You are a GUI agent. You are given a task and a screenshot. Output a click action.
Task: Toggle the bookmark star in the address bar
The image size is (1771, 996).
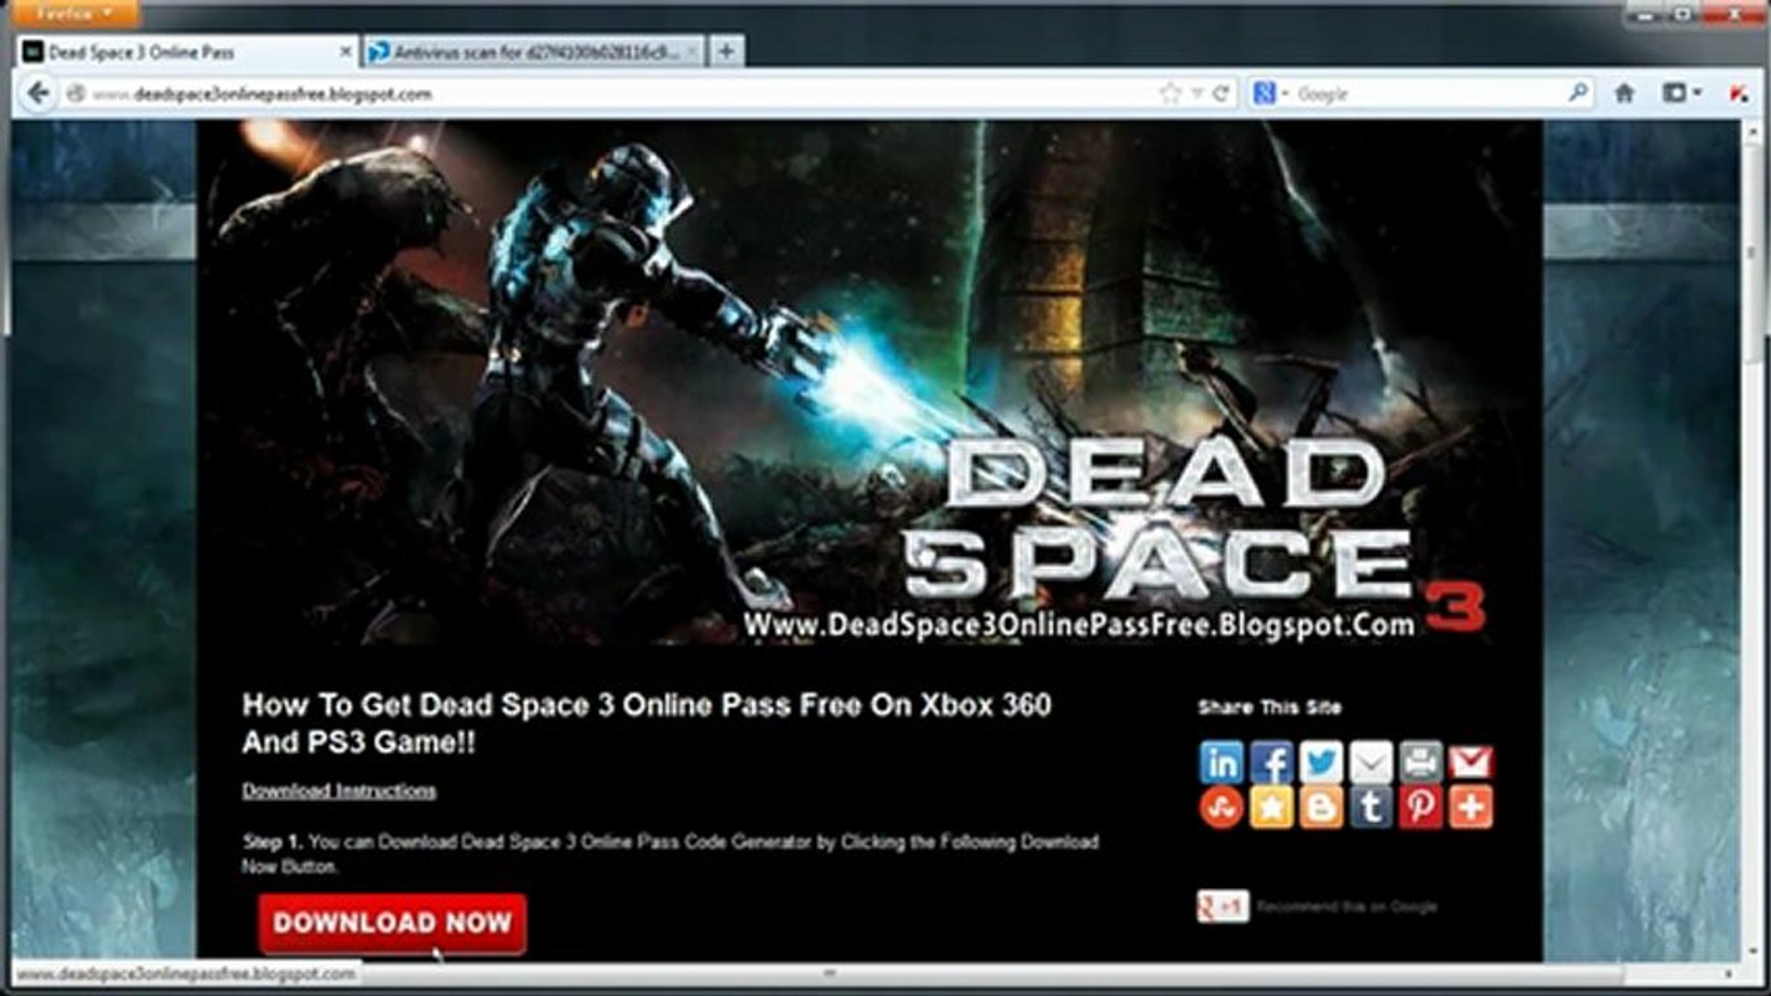point(1171,92)
